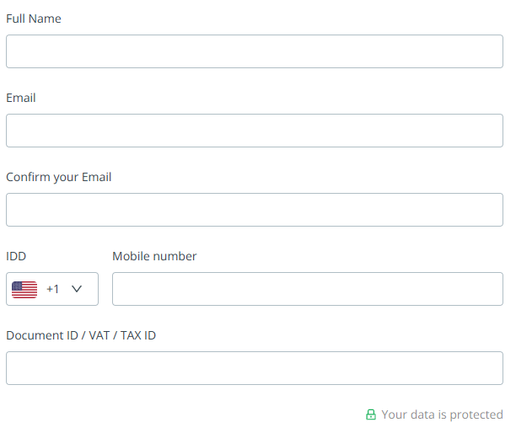Click the "Document ID / VAT / TAX ID" label
This screenshot has height=433, width=516.
tap(81, 335)
